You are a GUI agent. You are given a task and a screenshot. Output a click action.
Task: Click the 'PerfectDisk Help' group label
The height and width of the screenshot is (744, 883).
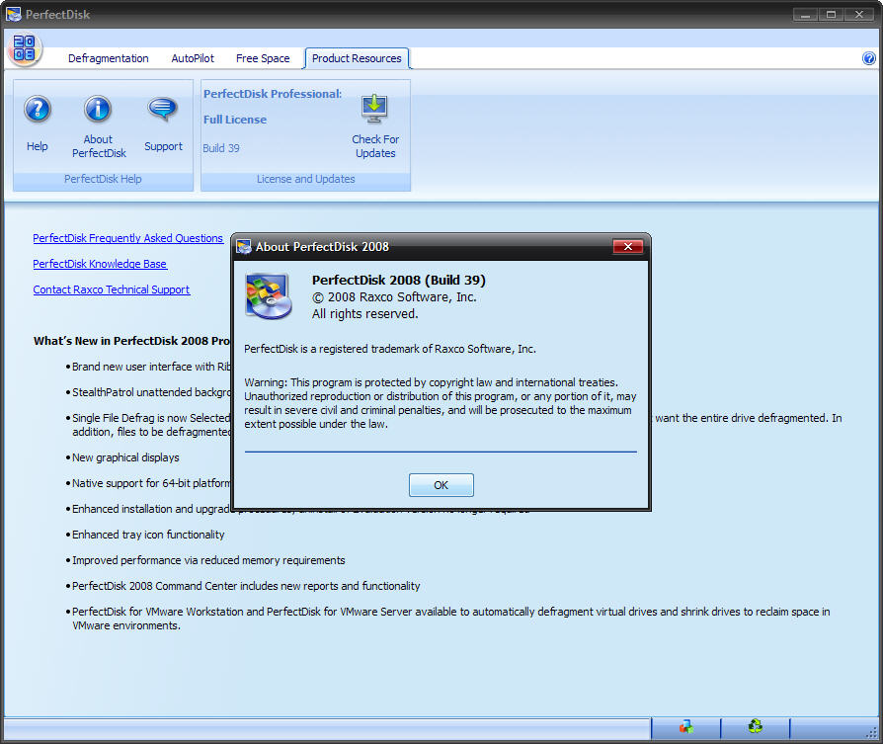click(x=103, y=179)
